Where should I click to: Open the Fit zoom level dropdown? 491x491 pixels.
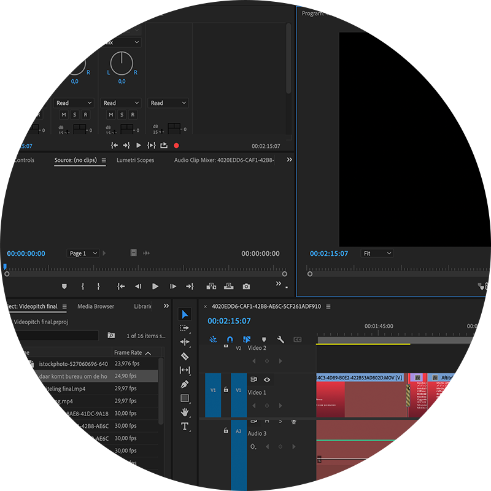click(376, 253)
